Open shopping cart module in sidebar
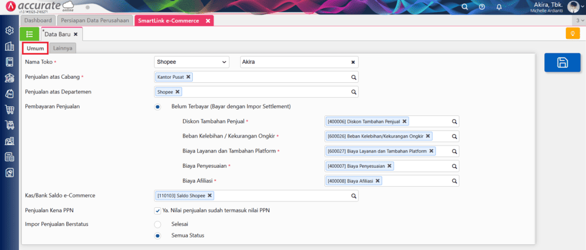Viewport: 586px width, 250px height. tap(9, 110)
